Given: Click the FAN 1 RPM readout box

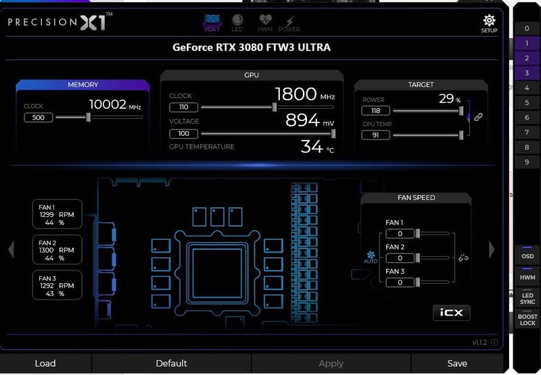Looking at the screenshot, I should coord(57,214).
